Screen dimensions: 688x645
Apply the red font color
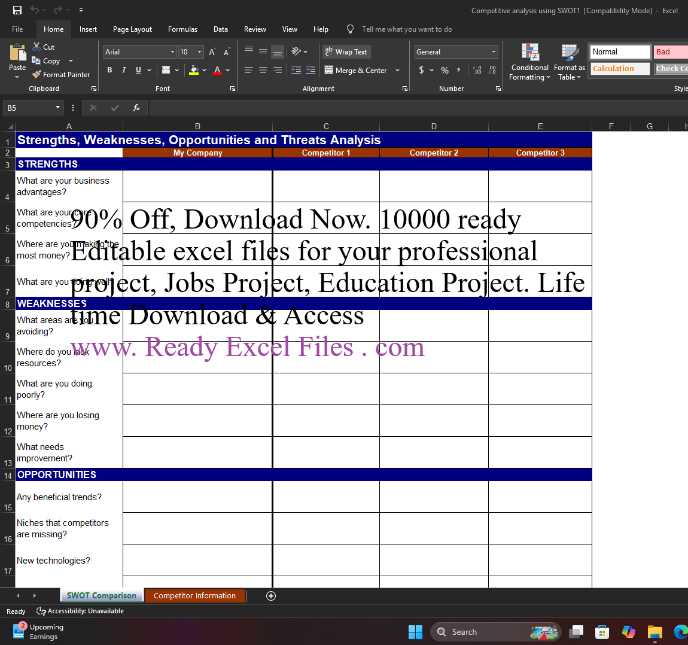tap(217, 70)
